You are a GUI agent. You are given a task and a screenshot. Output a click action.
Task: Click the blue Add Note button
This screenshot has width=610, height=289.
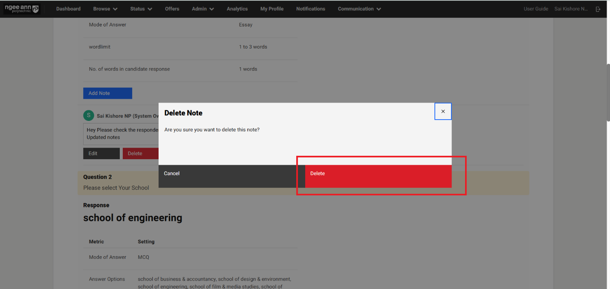107,93
